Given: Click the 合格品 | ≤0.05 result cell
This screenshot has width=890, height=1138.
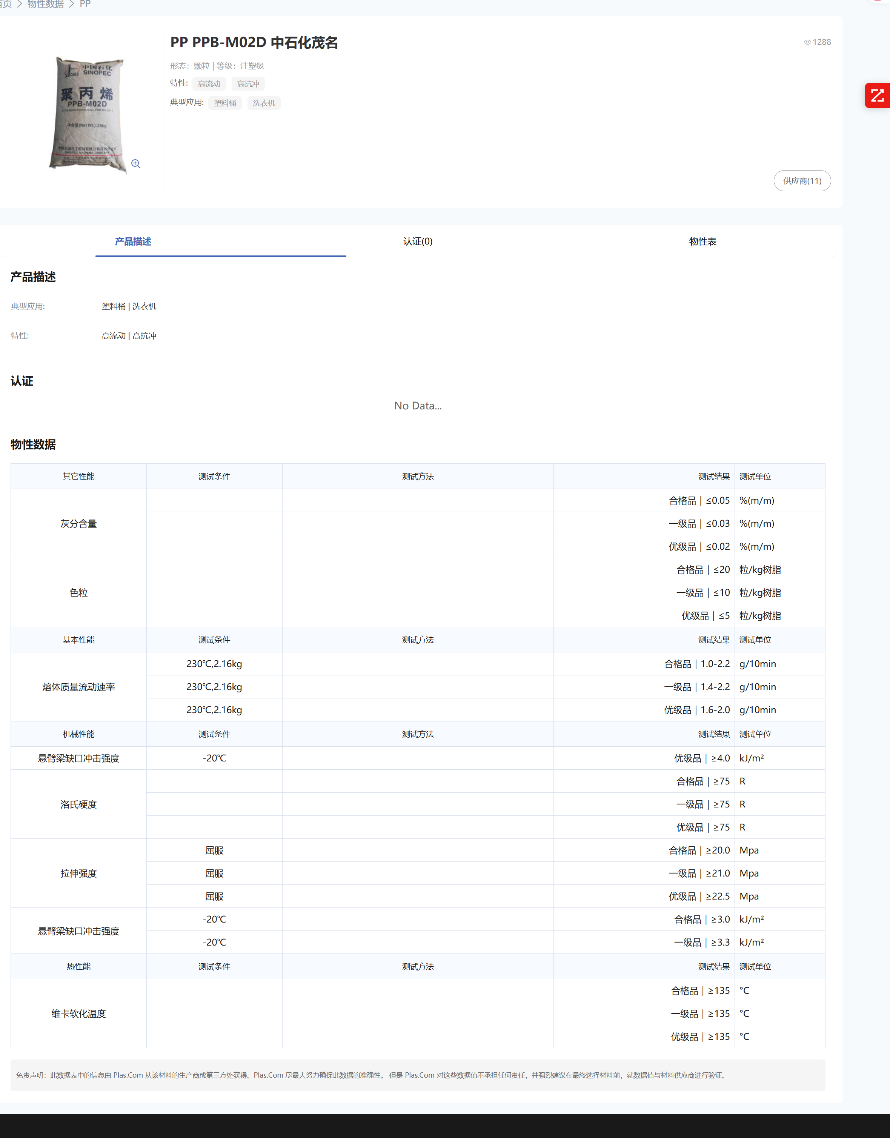Looking at the screenshot, I should pyautogui.click(x=644, y=500).
